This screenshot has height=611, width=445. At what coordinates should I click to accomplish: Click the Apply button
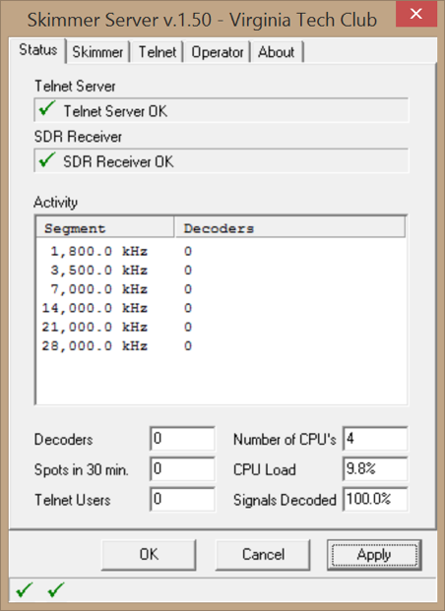374,555
